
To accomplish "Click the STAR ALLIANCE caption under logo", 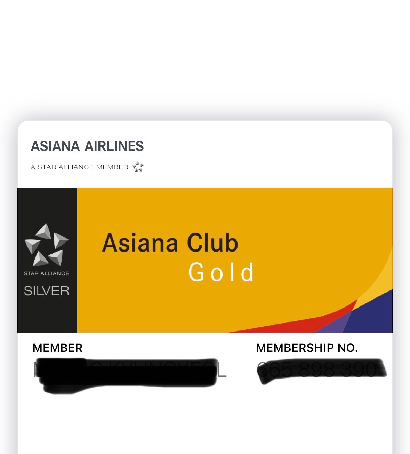I will [x=47, y=273].
